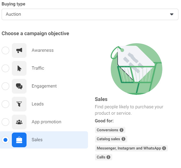Viewport: 181px width, 168px height.
Task: Click 'Find people likely to purchase' description
Action: (129, 110)
